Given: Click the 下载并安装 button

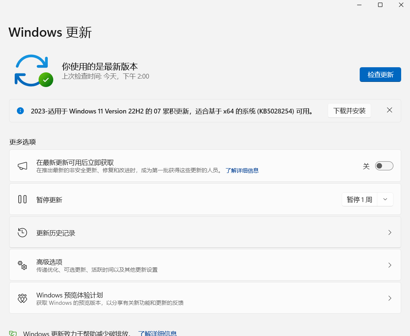Looking at the screenshot, I should pyautogui.click(x=349, y=111).
